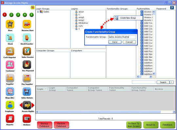Open the Shop (BL) icon

coord(10,92)
